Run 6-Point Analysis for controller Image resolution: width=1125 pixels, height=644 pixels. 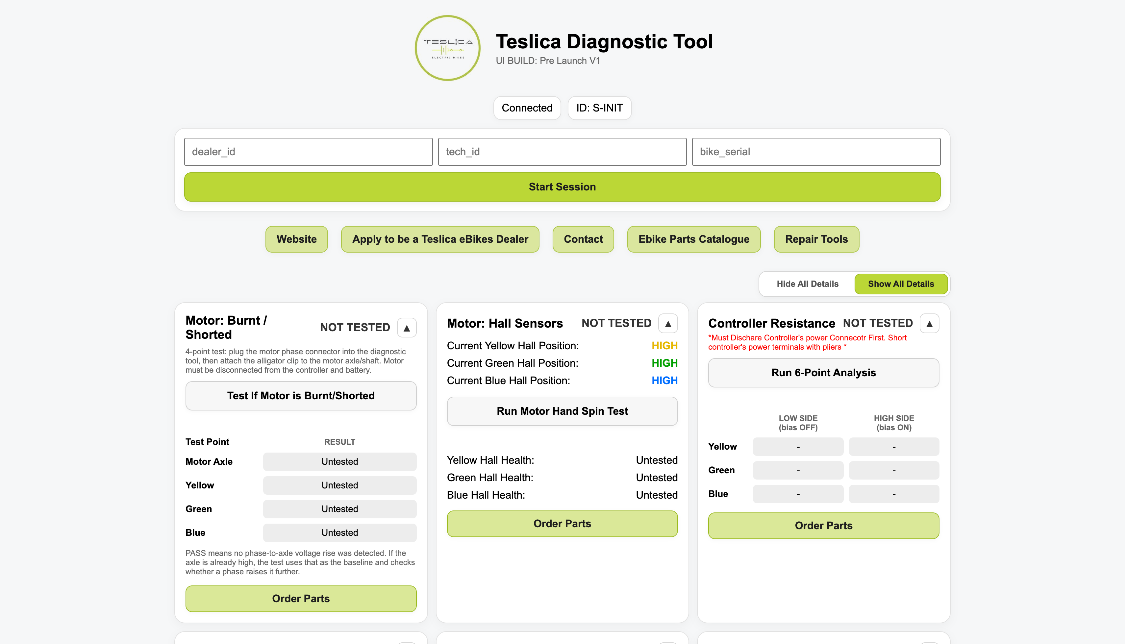(x=823, y=373)
